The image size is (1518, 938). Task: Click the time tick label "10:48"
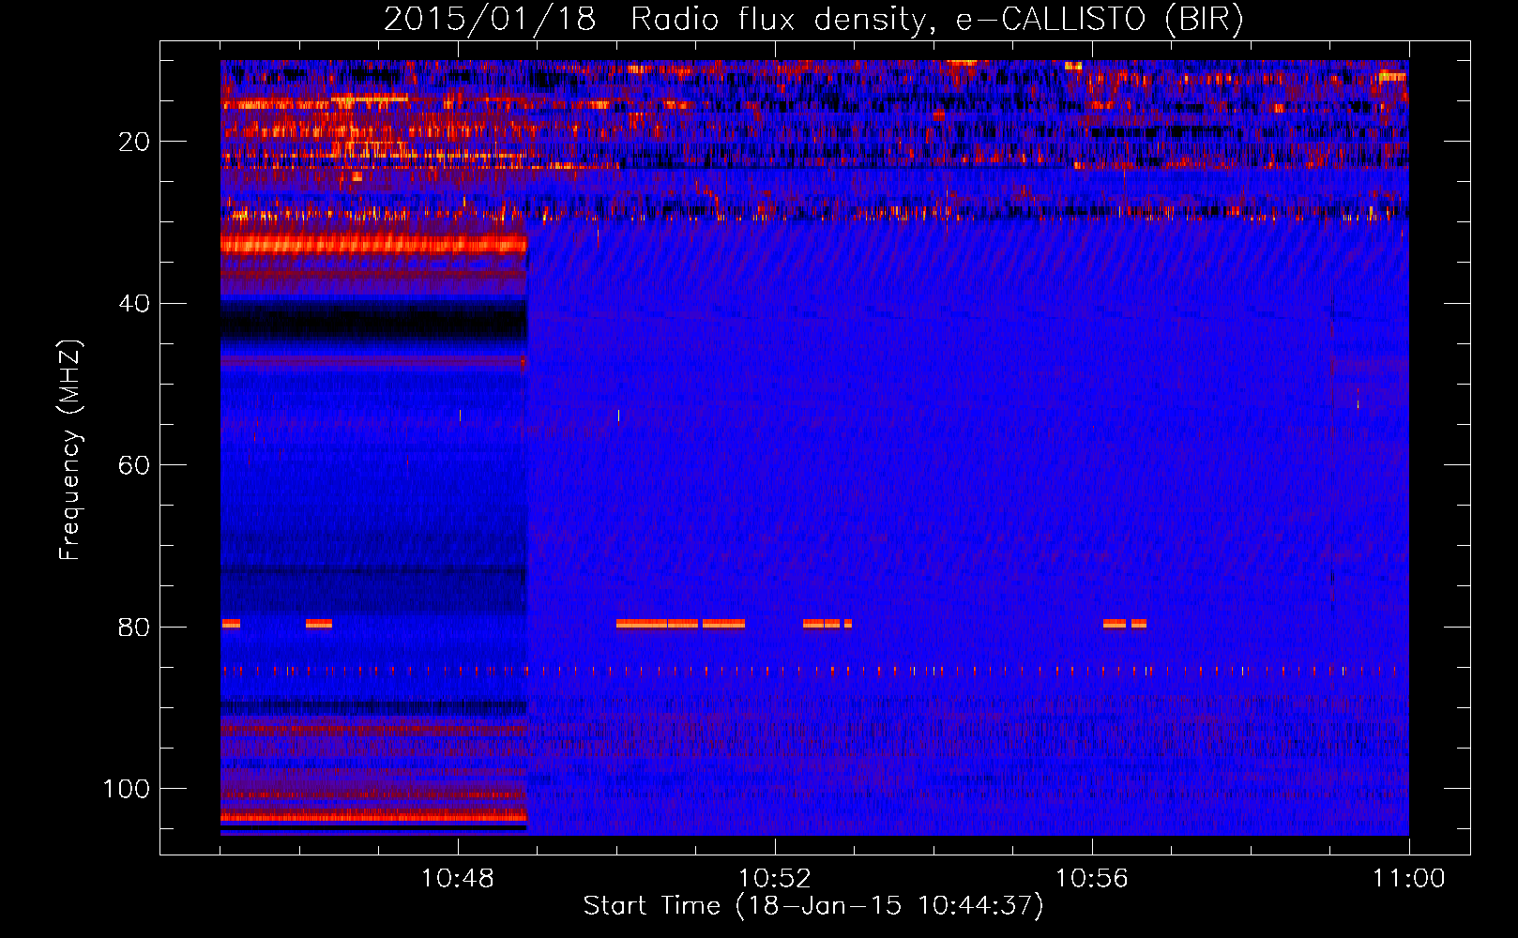(x=458, y=879)
